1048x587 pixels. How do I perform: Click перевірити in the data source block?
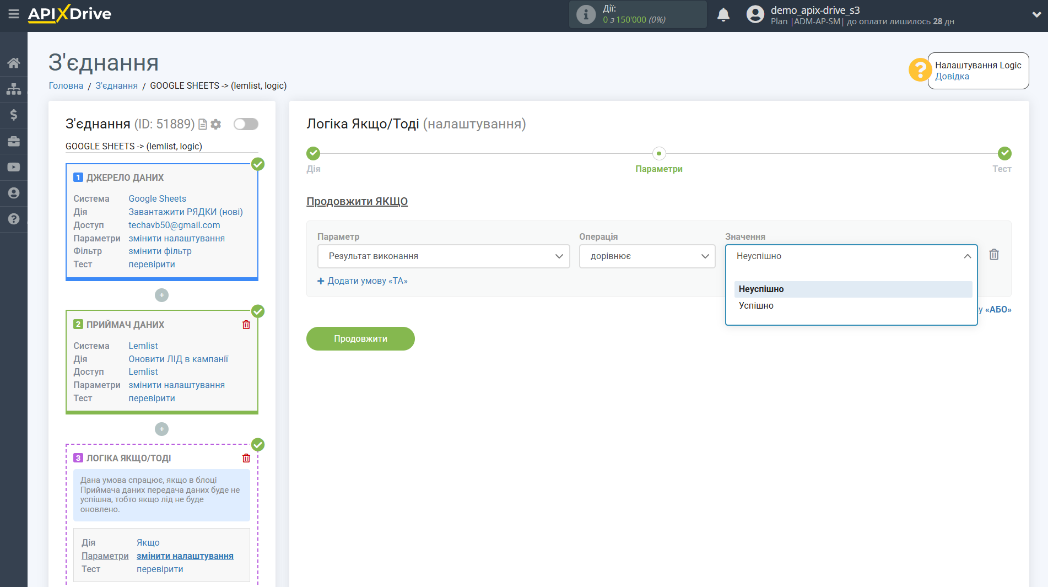pyautogui.click(x=152, y=264)
